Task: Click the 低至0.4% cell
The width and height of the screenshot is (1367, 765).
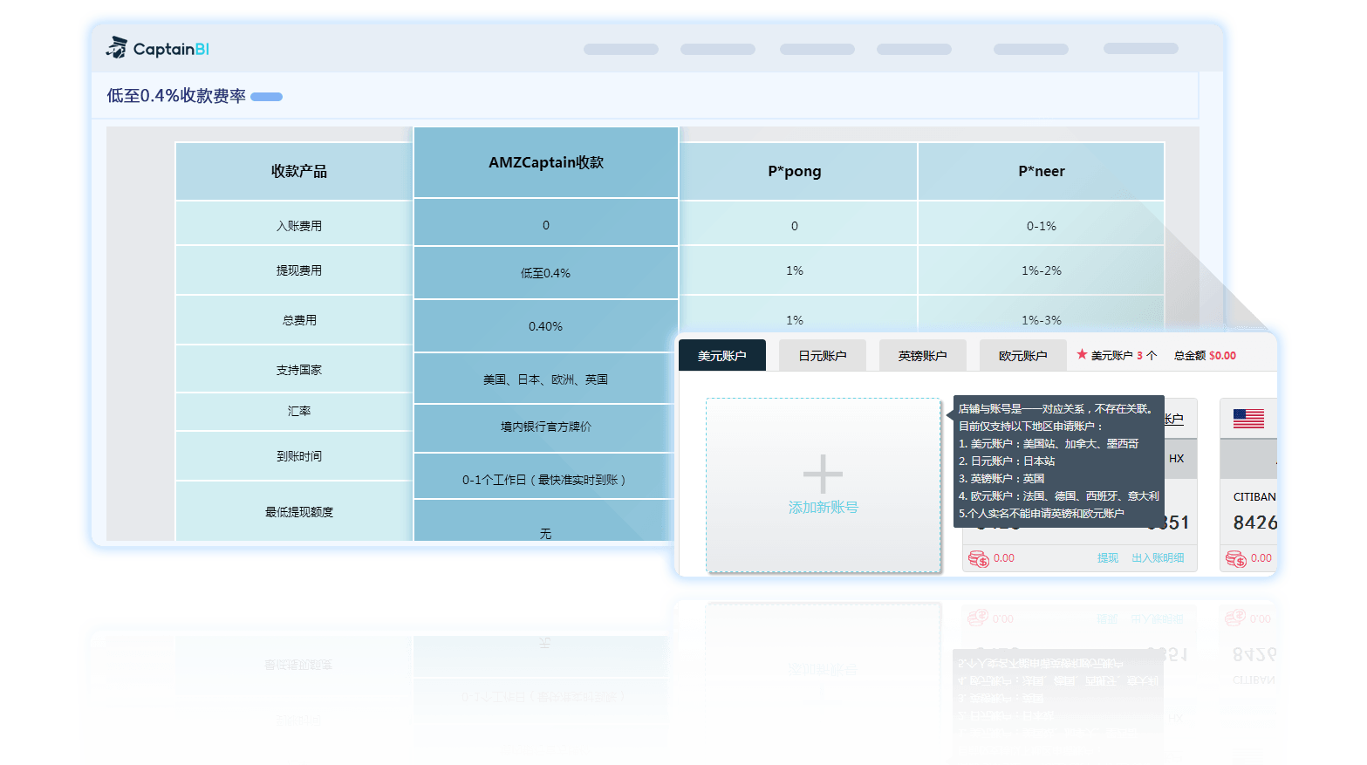Action: coord(546,273)
